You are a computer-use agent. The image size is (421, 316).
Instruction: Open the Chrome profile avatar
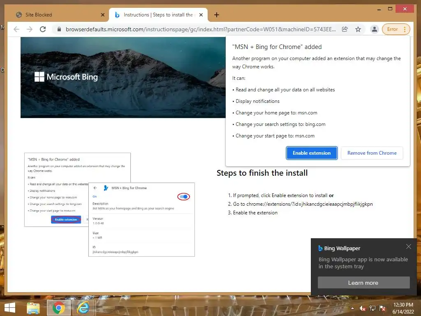374,29
